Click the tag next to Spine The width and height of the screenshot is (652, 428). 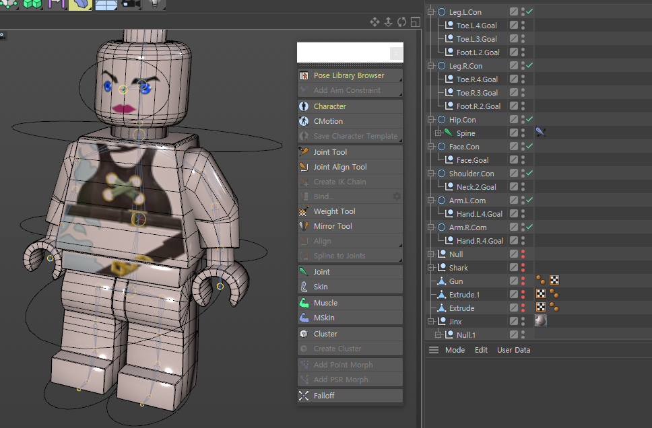[x=541, y=133]
